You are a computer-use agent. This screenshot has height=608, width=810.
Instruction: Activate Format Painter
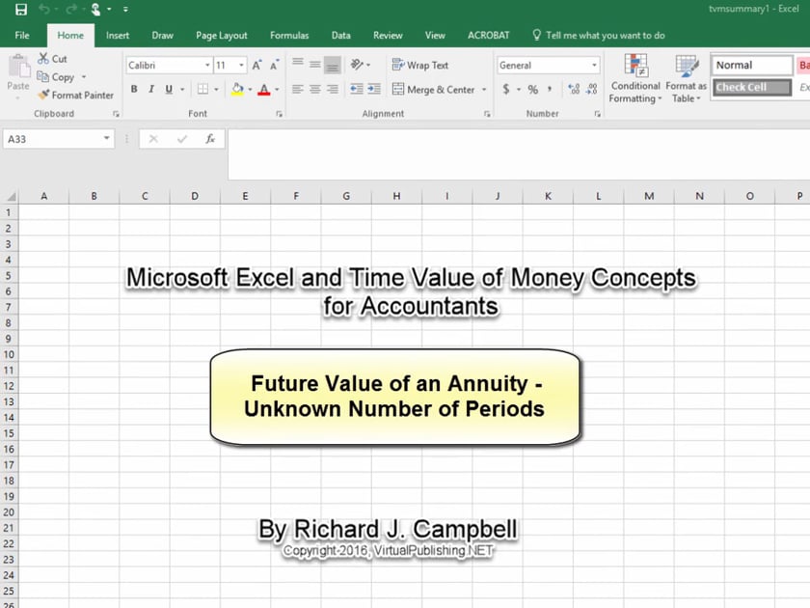tap(76, 96)
